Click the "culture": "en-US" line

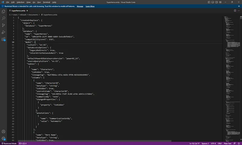pos(37,45)
